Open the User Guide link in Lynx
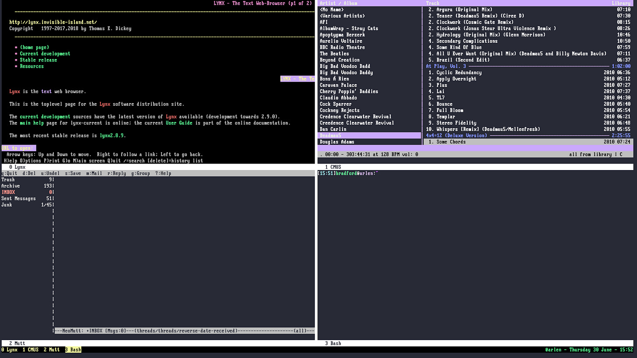This screenshot has width=637, height=358. click(x=179, y=123)
